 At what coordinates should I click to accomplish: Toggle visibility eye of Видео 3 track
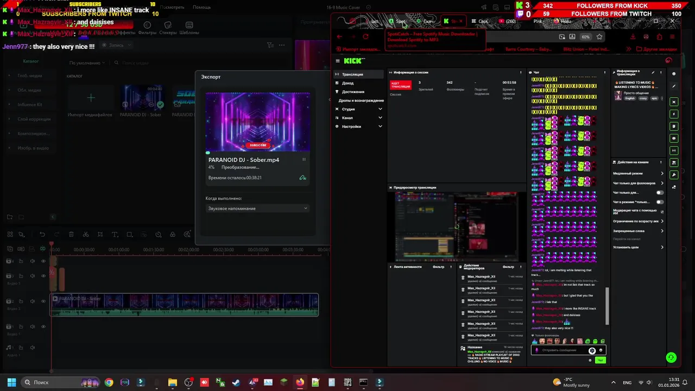pyautogui.click(x=43, y=276)
